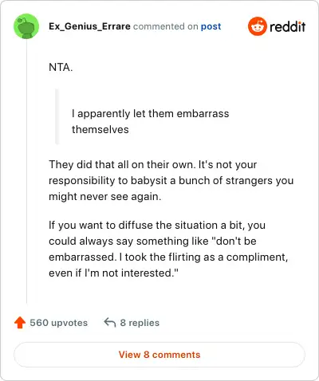Click the 'reddit' wordmark text
Viewport: 319px width, 381px height.
[x=287, y=26]
